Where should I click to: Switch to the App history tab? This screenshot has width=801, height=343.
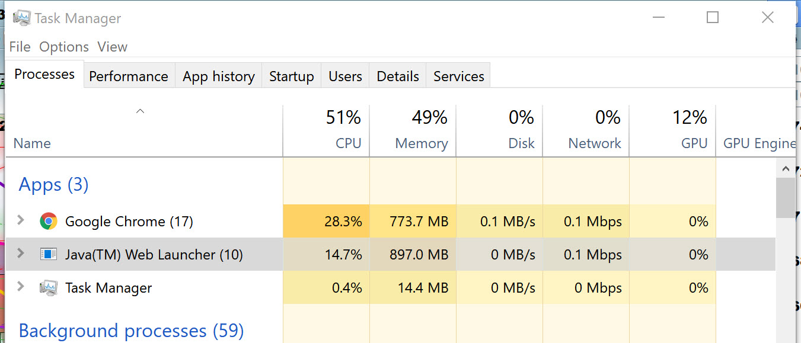pyautogui.click(x=218, y=76)
